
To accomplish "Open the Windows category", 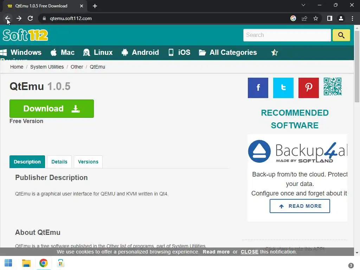I will point(21,52).
